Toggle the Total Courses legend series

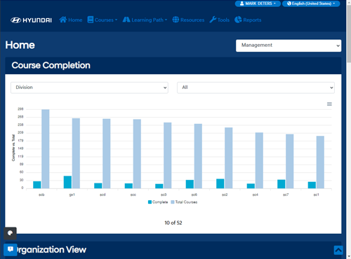184,202
